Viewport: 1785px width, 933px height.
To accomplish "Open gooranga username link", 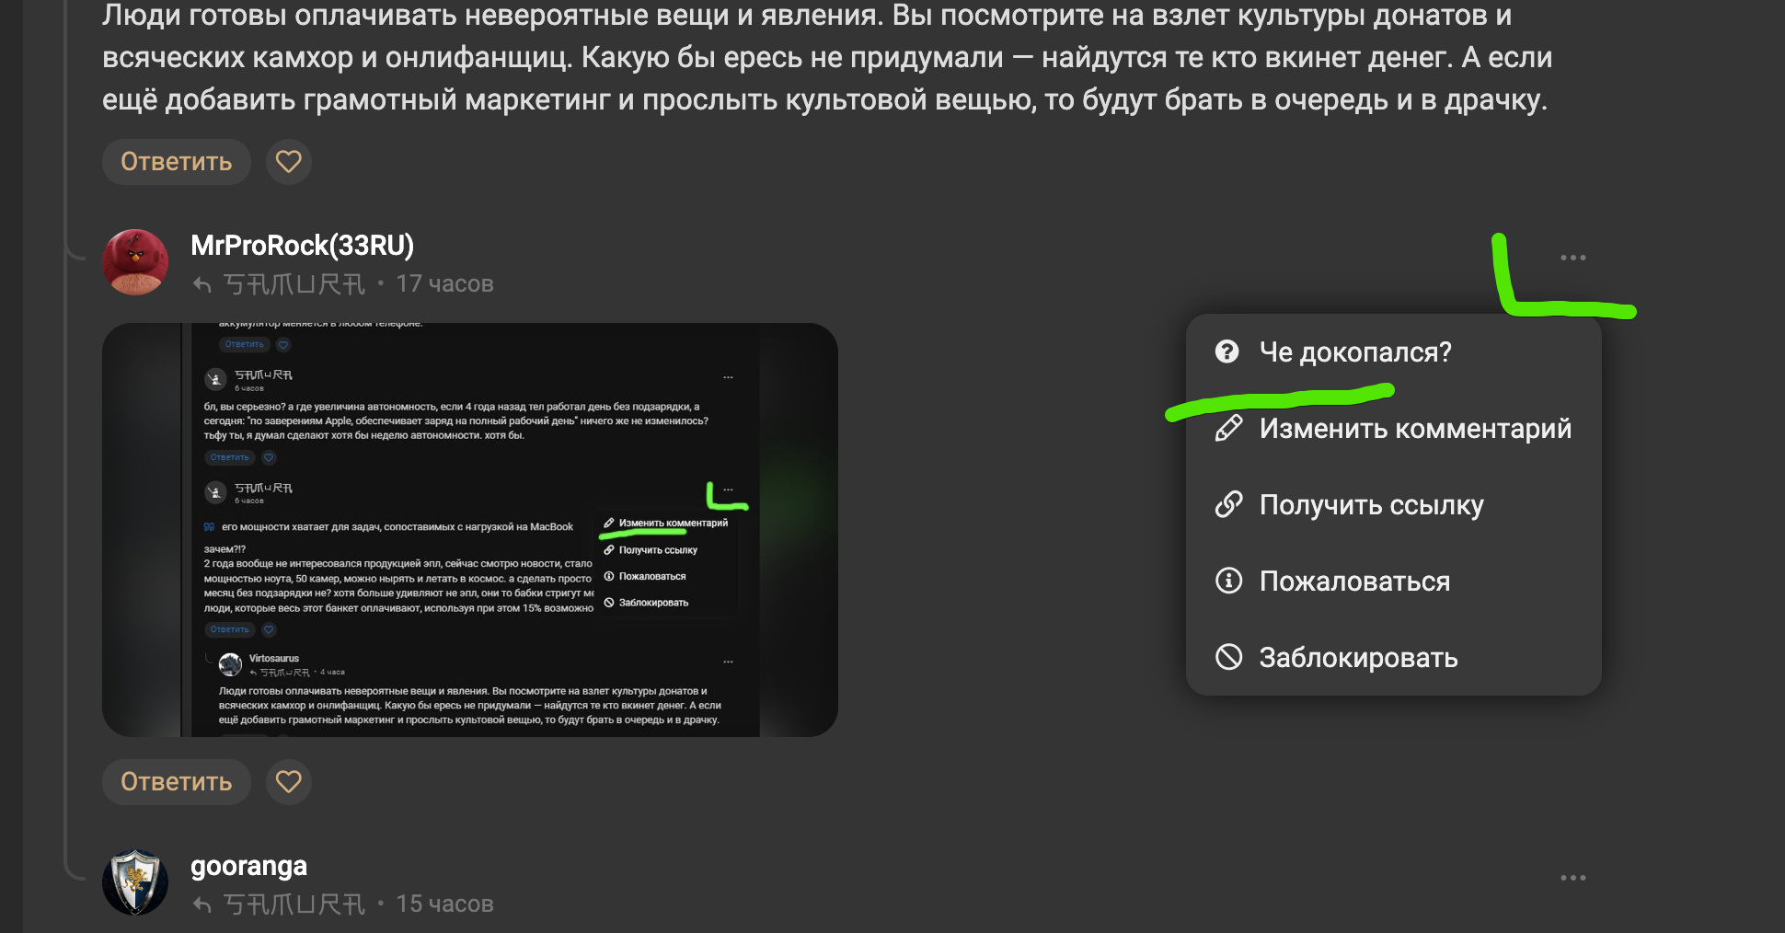I will (x=248, y=866).
